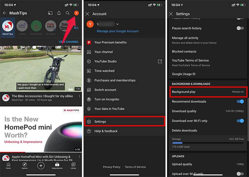Open Help & feedback
The image size is (249, 177).
124,131
